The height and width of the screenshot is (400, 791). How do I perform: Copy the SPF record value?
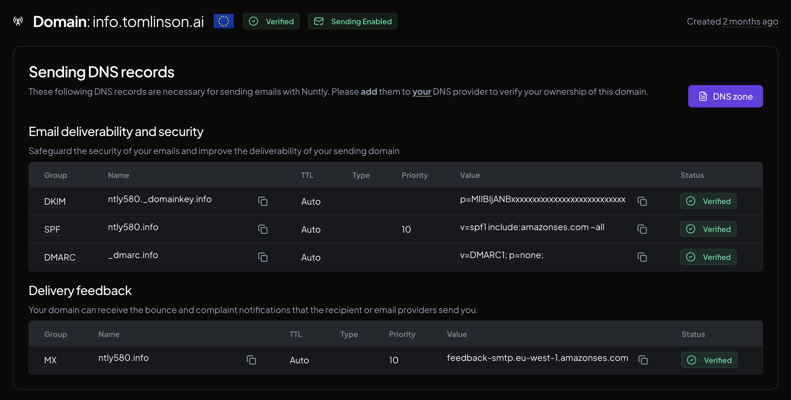pyautogui.click(x=642, y=229)
